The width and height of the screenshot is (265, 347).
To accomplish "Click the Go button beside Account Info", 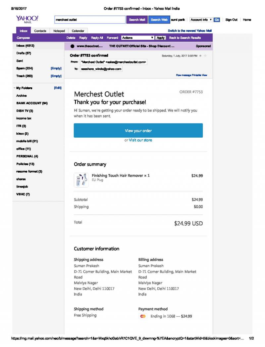I will pyautogui.click(x=217, y=20).
